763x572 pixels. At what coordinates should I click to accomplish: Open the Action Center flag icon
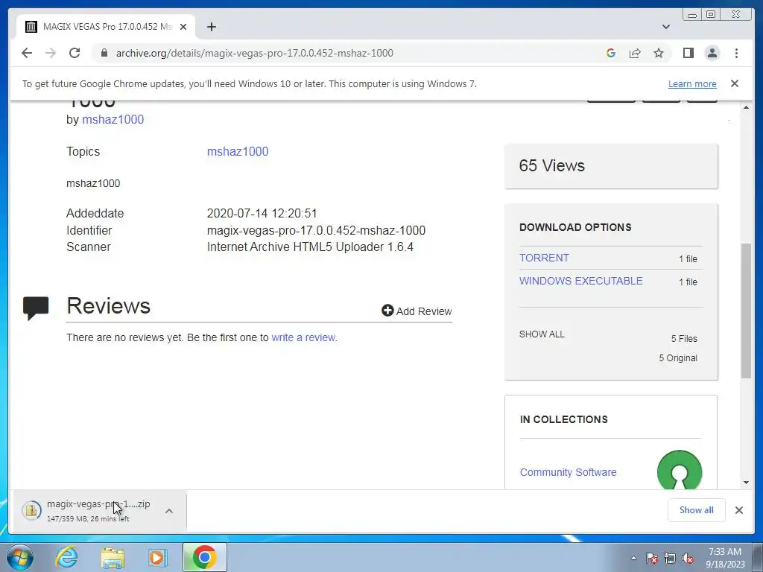(x=652, y=558)
